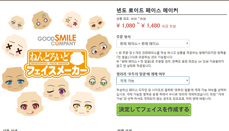Screen dimensions: 229x131
Task: Click the blue-eyed face at top left
Action: (17, 23)
